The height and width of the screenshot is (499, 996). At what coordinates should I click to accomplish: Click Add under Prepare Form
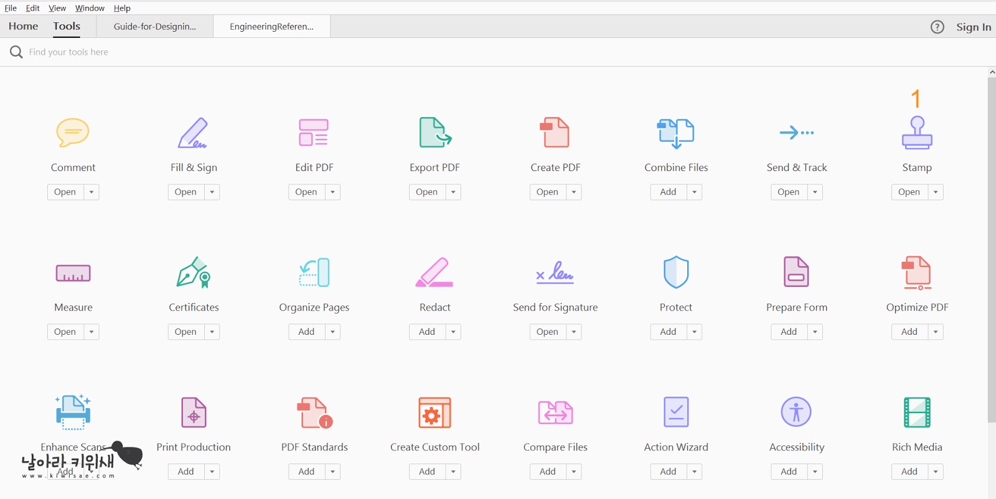click(x=789, y=332)
